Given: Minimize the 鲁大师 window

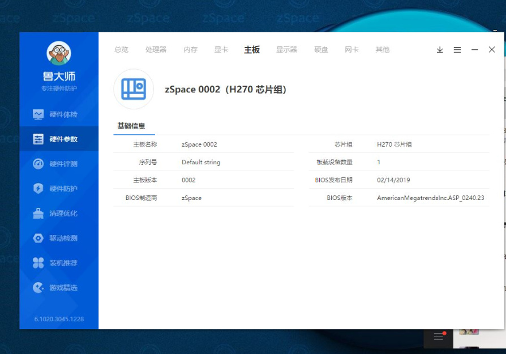Looking at the screenshot, I should click(x=475, y=50).
